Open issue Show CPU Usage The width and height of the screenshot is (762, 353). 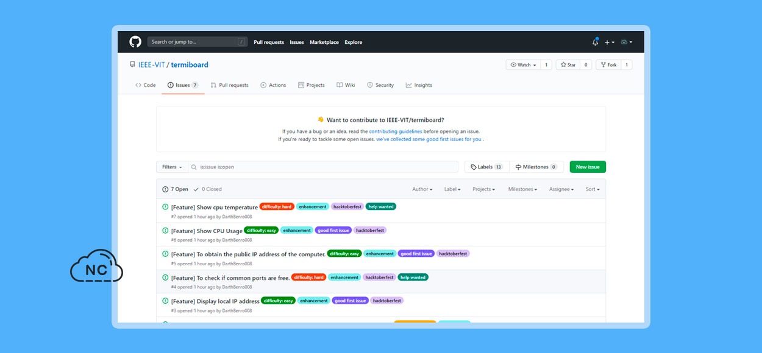(207, 231)
